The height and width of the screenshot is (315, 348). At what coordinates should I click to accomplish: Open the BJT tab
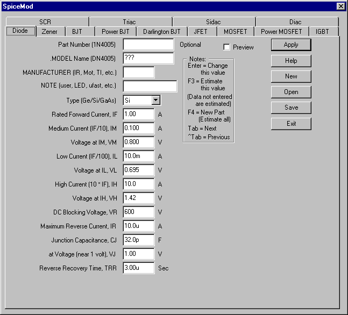point(77,32)
